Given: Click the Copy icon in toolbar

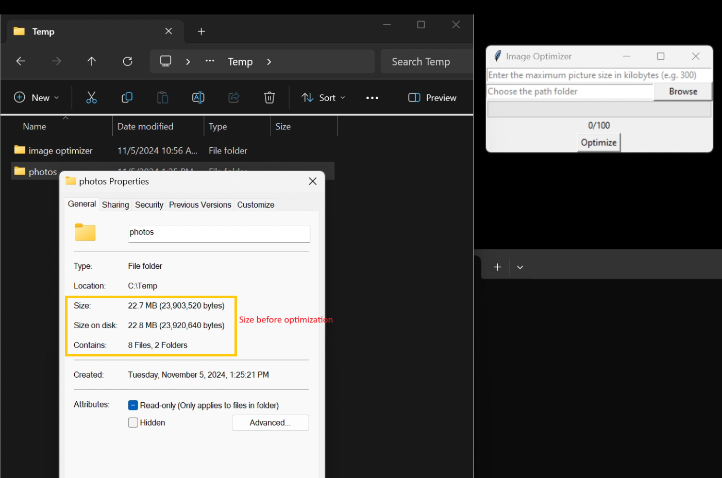Looking at the screenshot, I should (127, 97).
